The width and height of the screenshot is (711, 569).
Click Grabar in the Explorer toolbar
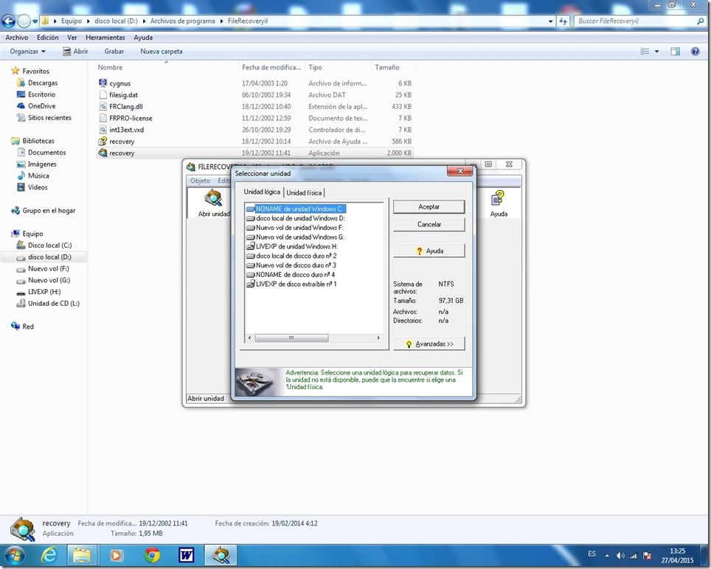[114, 52]
